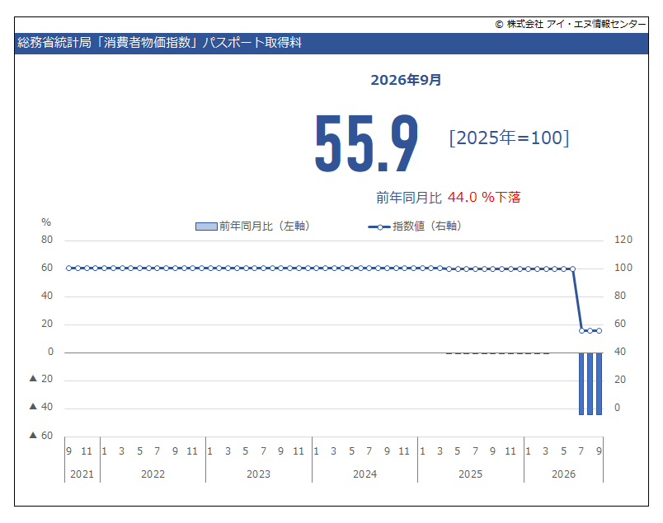Click left axis value ▲ 60
The height and width of the screenshot is (523, 663).
coord(41,435)
